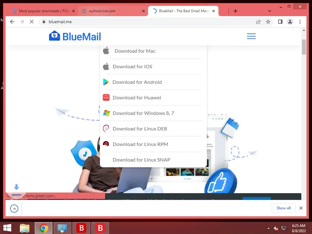
Task: Close the downloads bar
Action: [x=301, y=208]
